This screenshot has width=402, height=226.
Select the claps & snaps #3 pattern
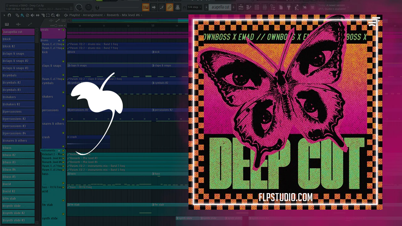coord(18,68)
